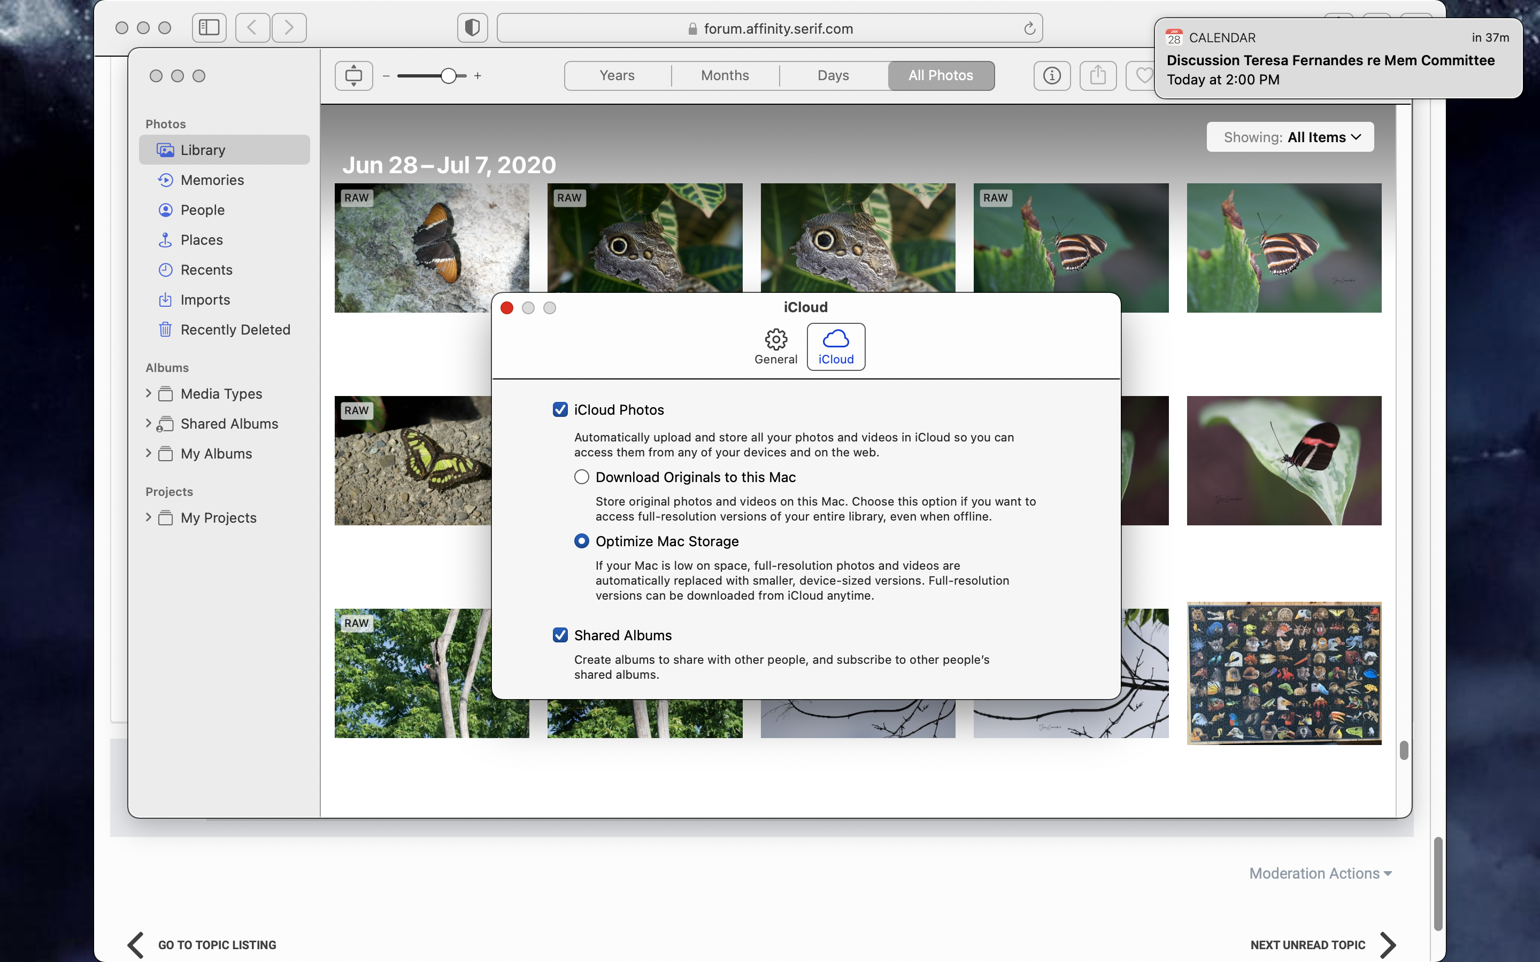Screen dimensions: 1540x962
Task: Switch to the Months view
Action: point(725,76)
